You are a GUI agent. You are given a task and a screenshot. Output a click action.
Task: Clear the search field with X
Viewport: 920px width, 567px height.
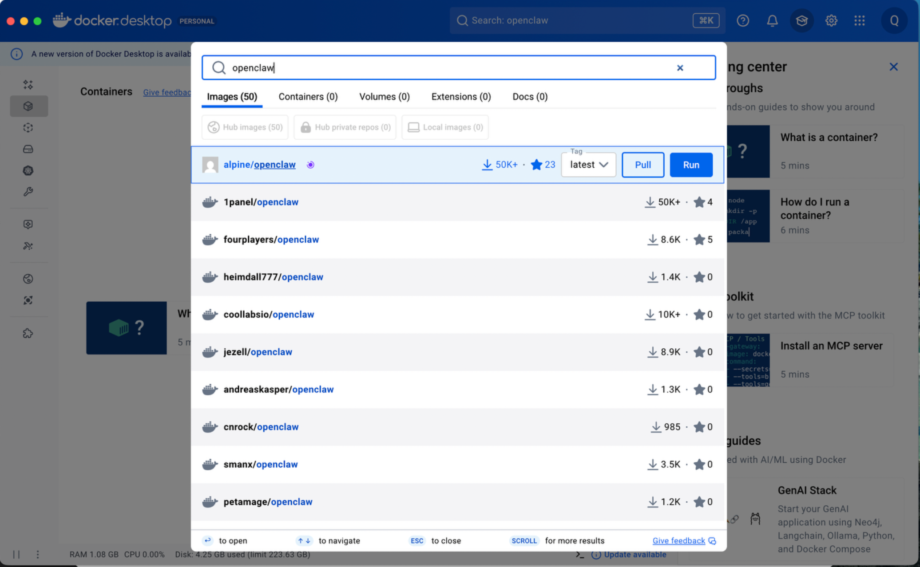pyautogui.click(x=680, y=68)
